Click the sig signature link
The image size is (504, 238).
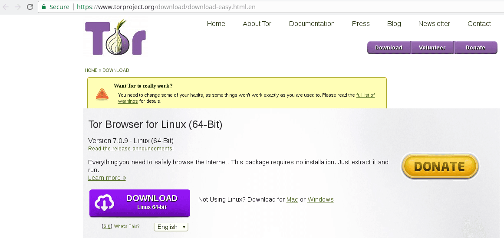point(107,226)
